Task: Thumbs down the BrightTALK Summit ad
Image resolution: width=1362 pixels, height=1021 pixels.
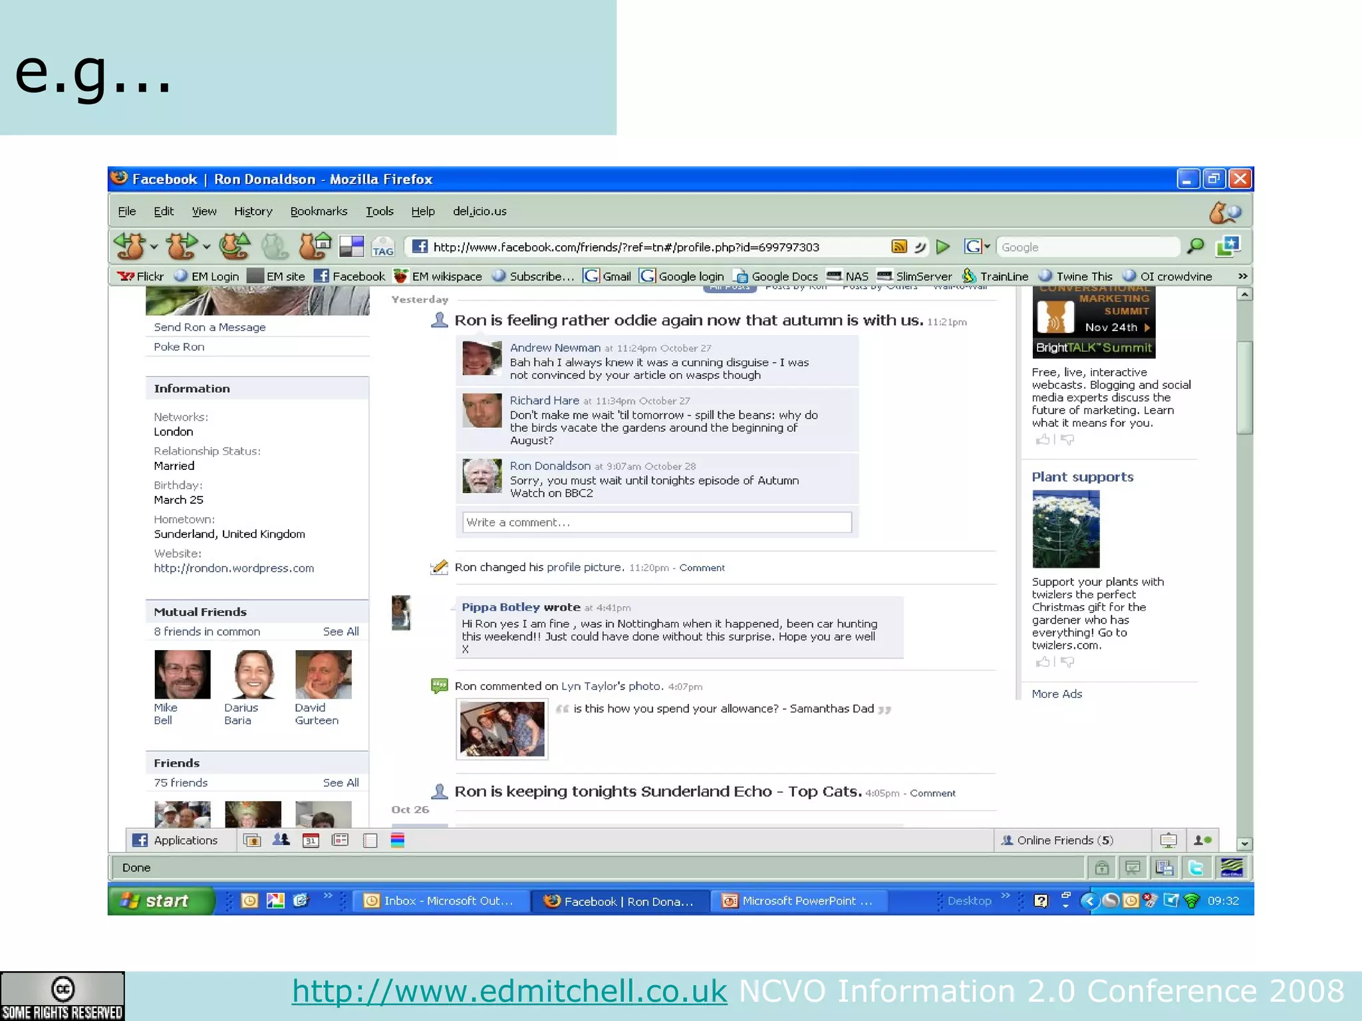Action: coord(1067,439)
